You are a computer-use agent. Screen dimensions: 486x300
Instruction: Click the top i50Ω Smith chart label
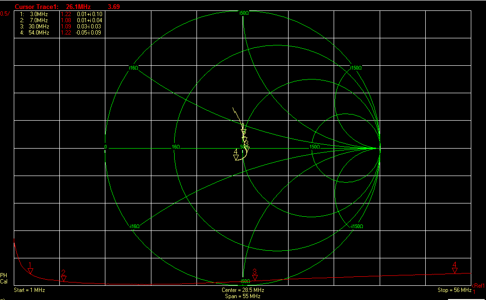(x=244, y=13)
